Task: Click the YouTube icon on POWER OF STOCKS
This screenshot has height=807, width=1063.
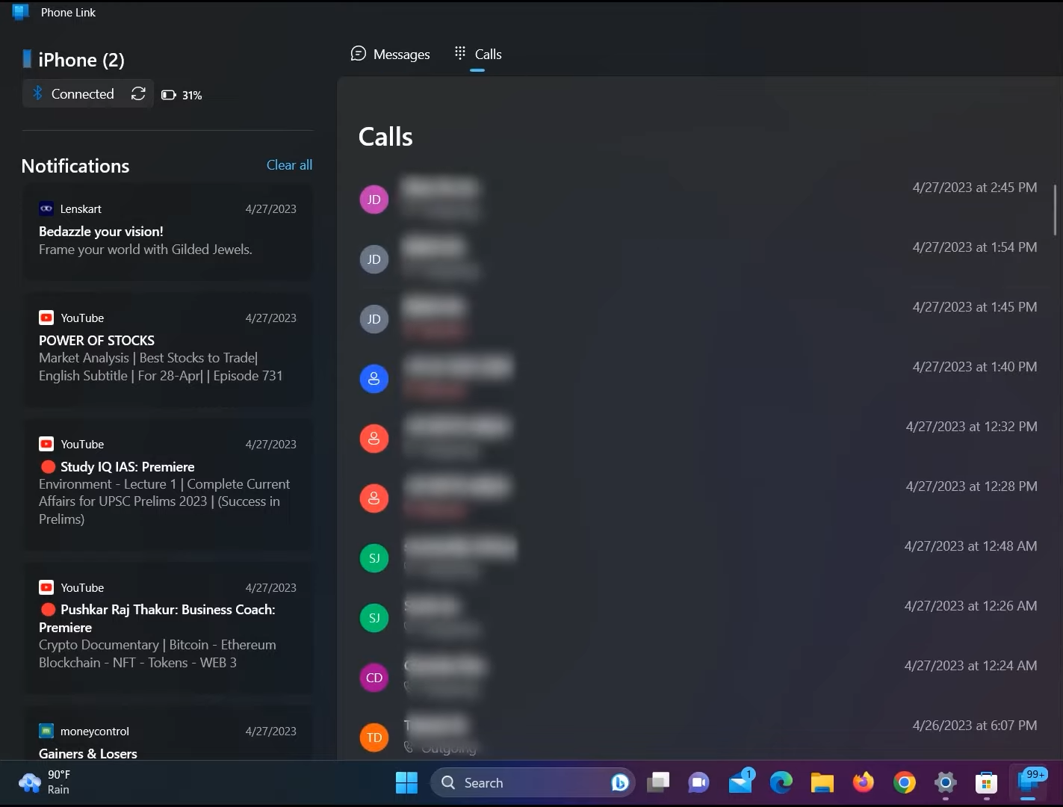Action: [46, 318]
